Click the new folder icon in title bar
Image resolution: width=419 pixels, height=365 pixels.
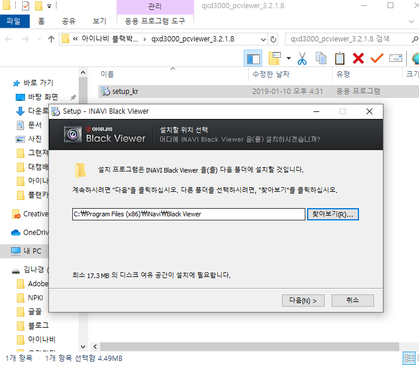click(38, 6)
